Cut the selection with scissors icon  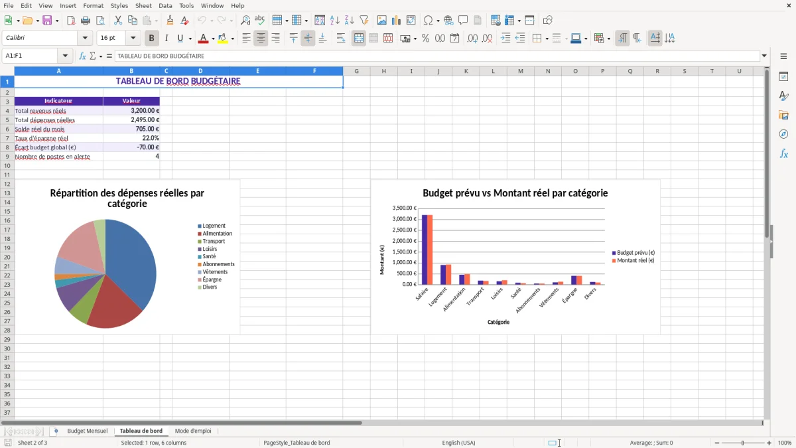[117, 21]
